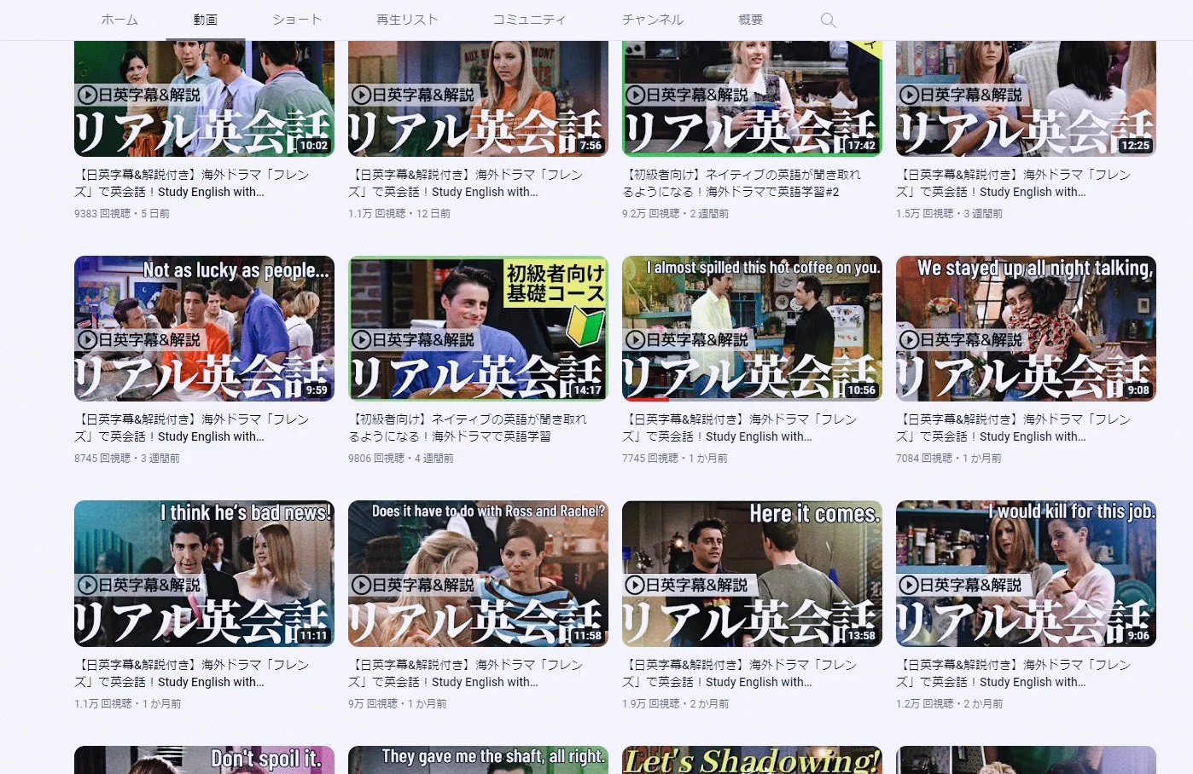Image resolution: width=1193 pixels, height=774 pixels.
Task: Select the 動画 tab
Action: click(x=205, y=20)
